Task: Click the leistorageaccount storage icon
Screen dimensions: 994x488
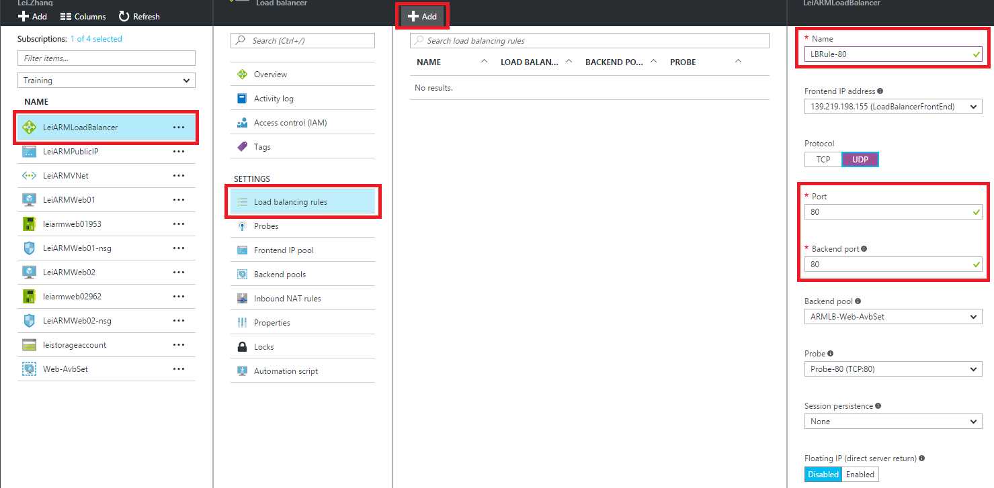Action: click(29, 345)
